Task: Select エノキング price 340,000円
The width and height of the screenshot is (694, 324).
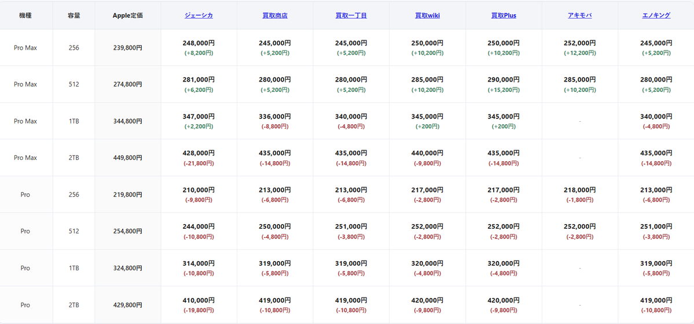Action: click(656, 117)
